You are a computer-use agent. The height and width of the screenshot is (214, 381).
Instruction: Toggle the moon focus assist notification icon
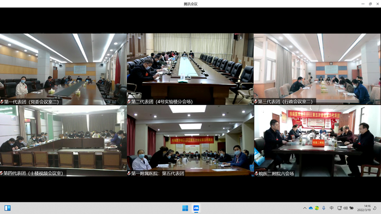374,208
